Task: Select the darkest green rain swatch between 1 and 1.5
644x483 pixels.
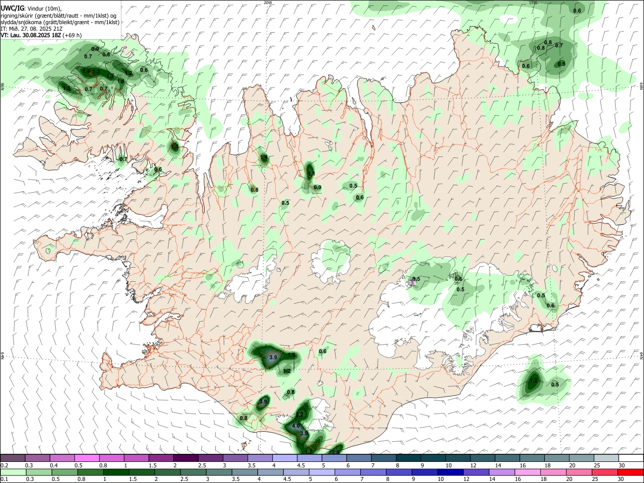Action: pyautogui.click(x=116, y=472)
